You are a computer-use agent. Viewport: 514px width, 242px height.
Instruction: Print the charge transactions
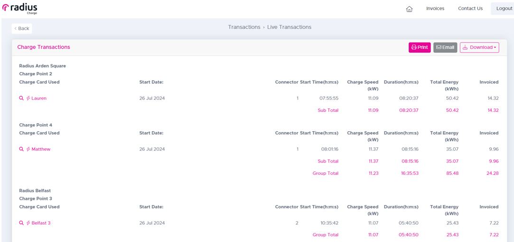point(420,47)
